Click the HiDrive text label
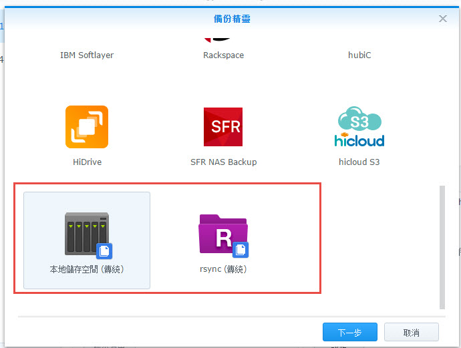 (87, 162)
